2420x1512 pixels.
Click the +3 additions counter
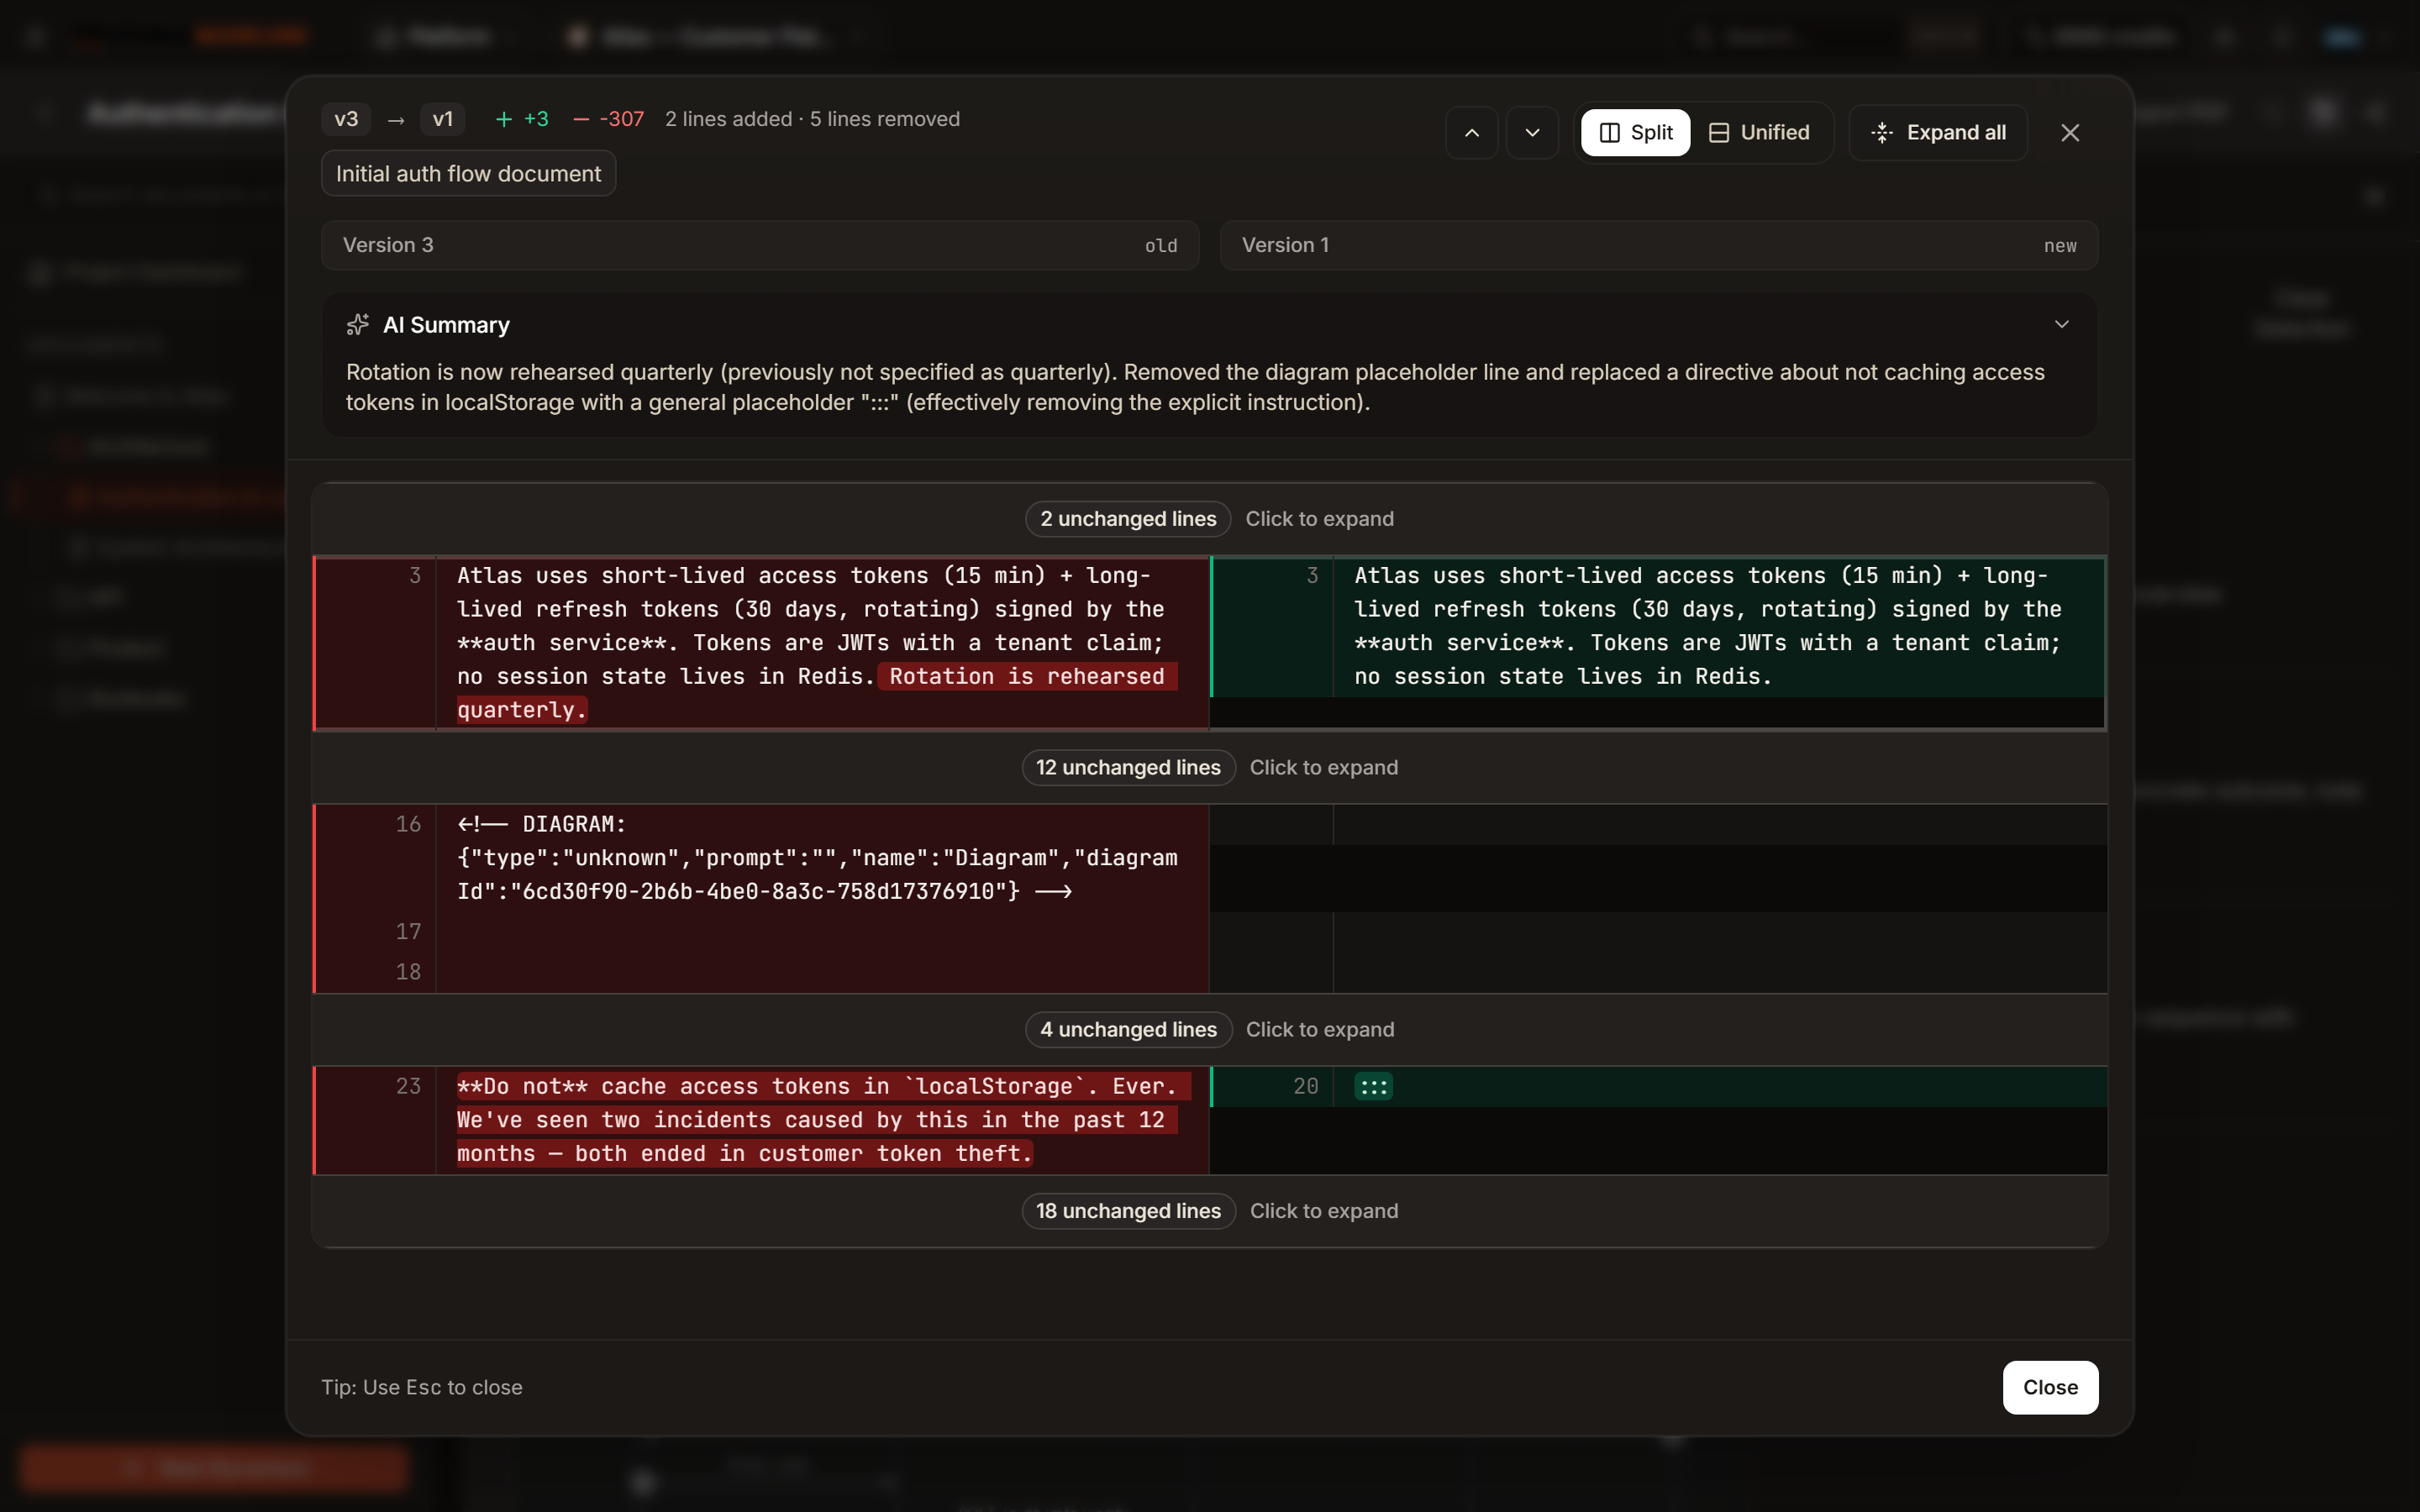(522, 119)
